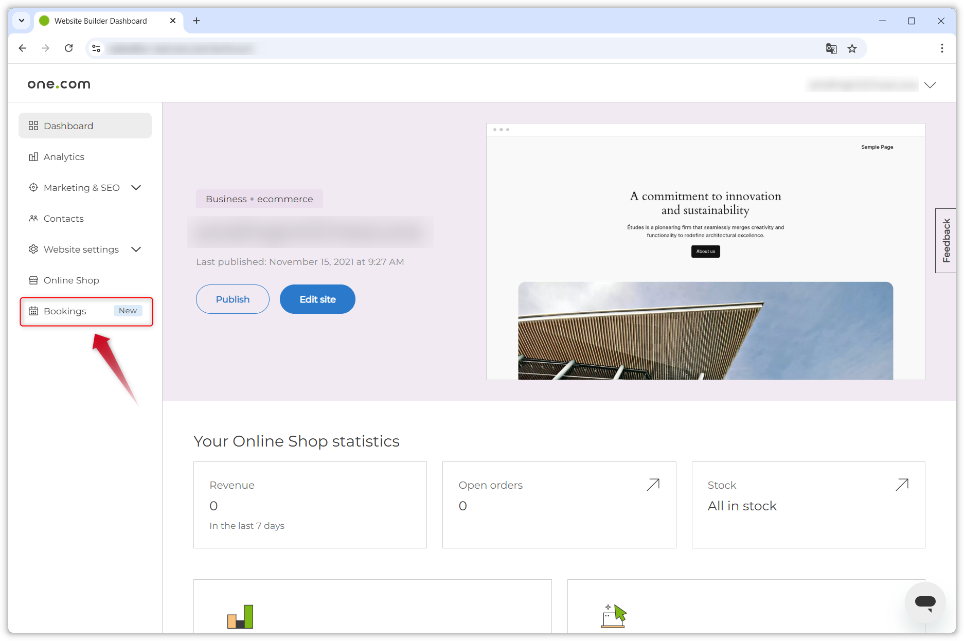Select the Dashboard icon in the sidebar

[33, 125]
